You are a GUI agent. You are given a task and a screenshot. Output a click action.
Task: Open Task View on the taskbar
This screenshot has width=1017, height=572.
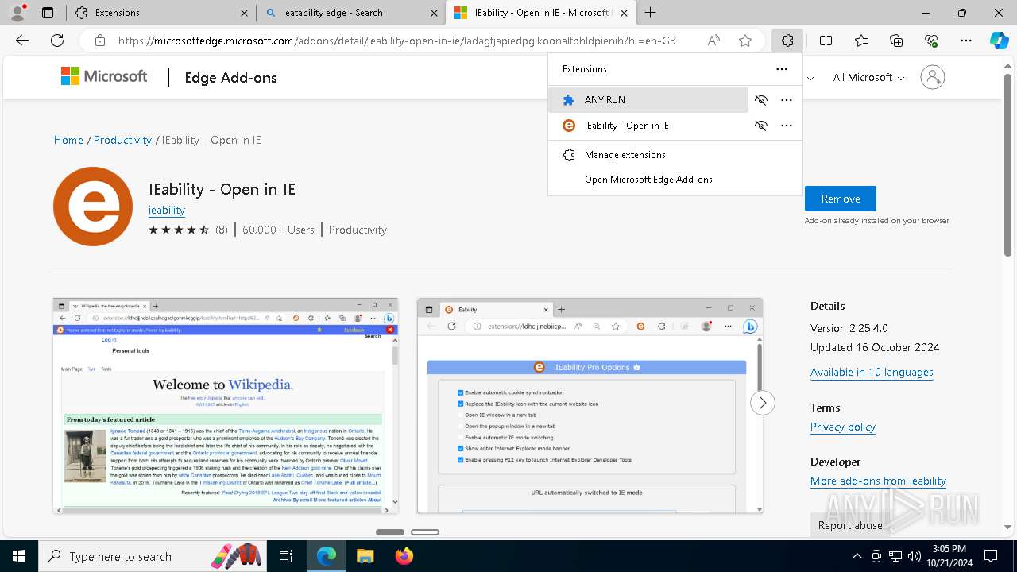[x=286, y=556]
